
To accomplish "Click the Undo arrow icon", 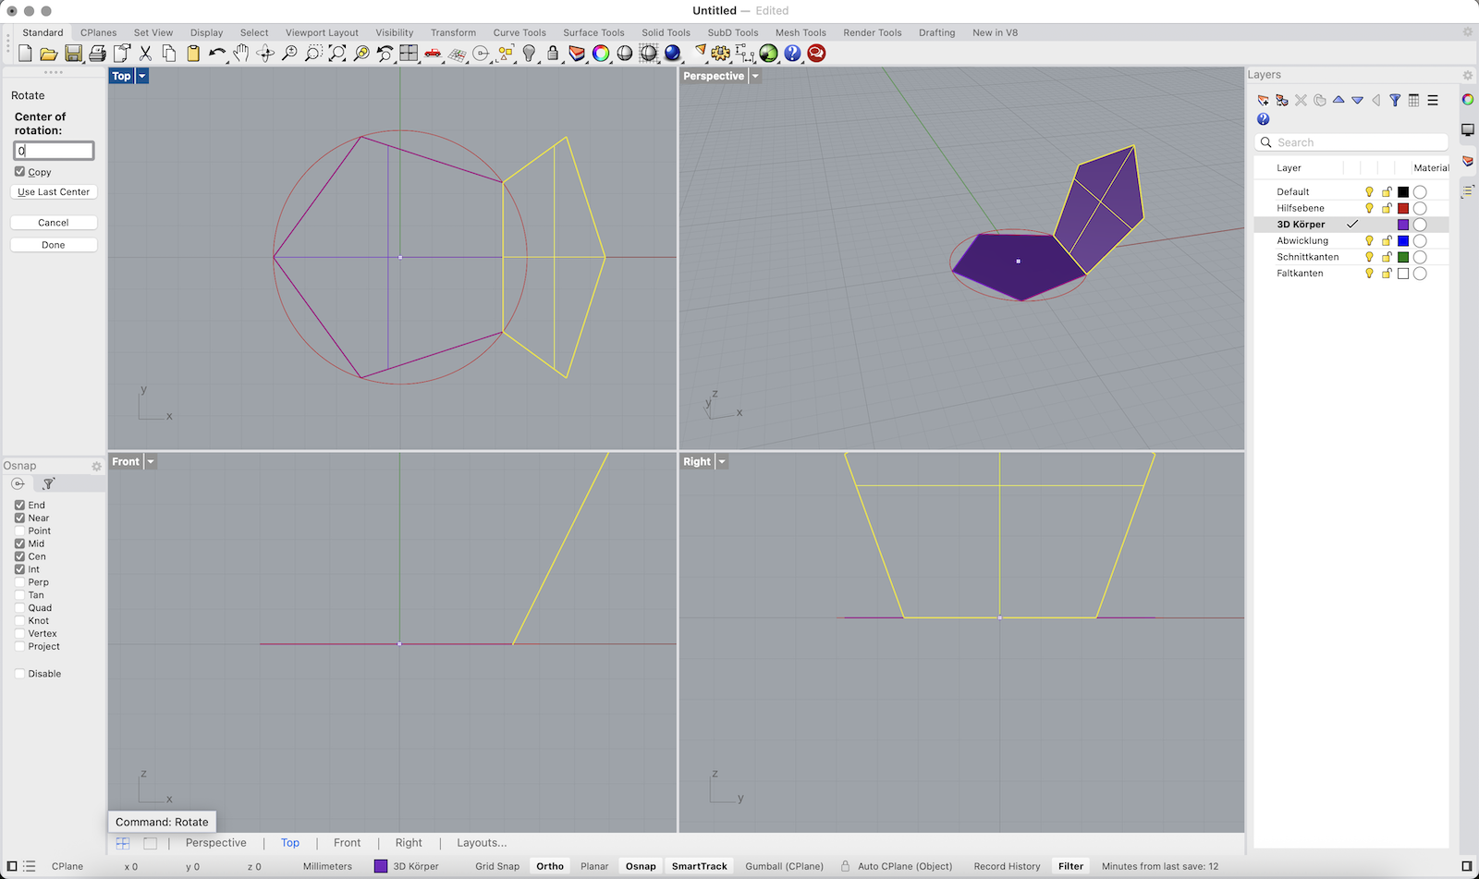I will coord(217,54).
